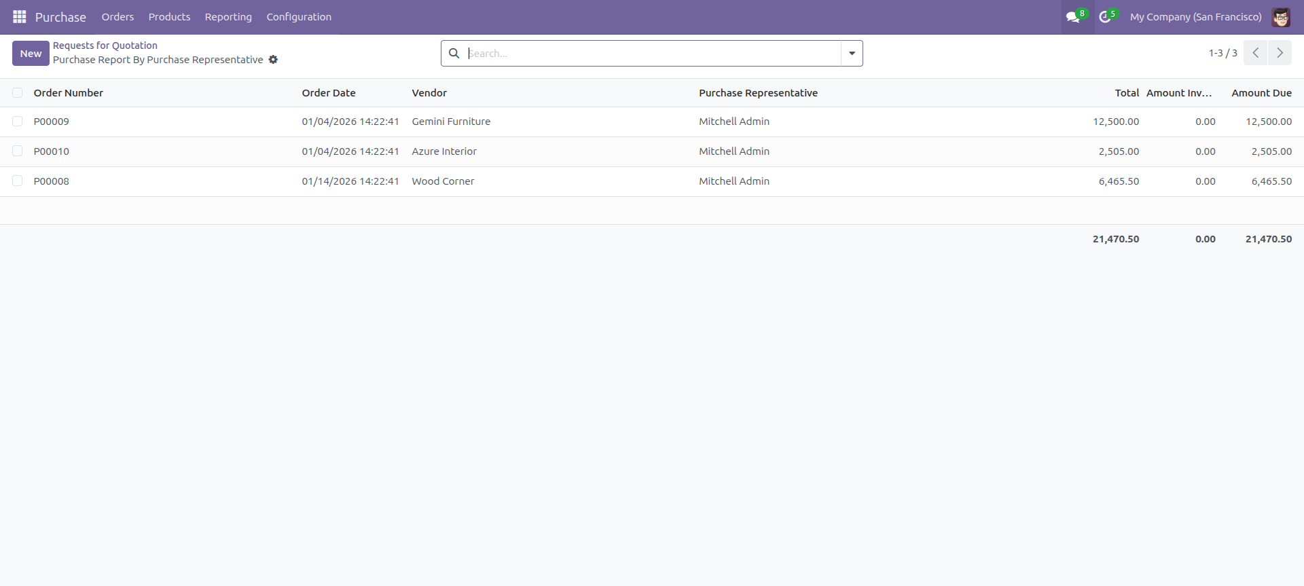Open order P00009 row
Screen dimensions: 1304x586
(x=652, y=122)
